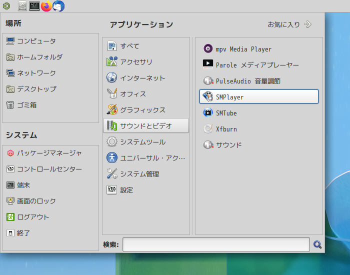Image resolution: width=350 pixels, height=275 pixels.
Task: Launch Firefox from top panel
Action: [46, 6]
